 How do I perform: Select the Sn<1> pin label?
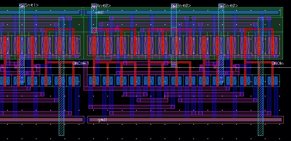pyautogui.click(x=32, y=5)
